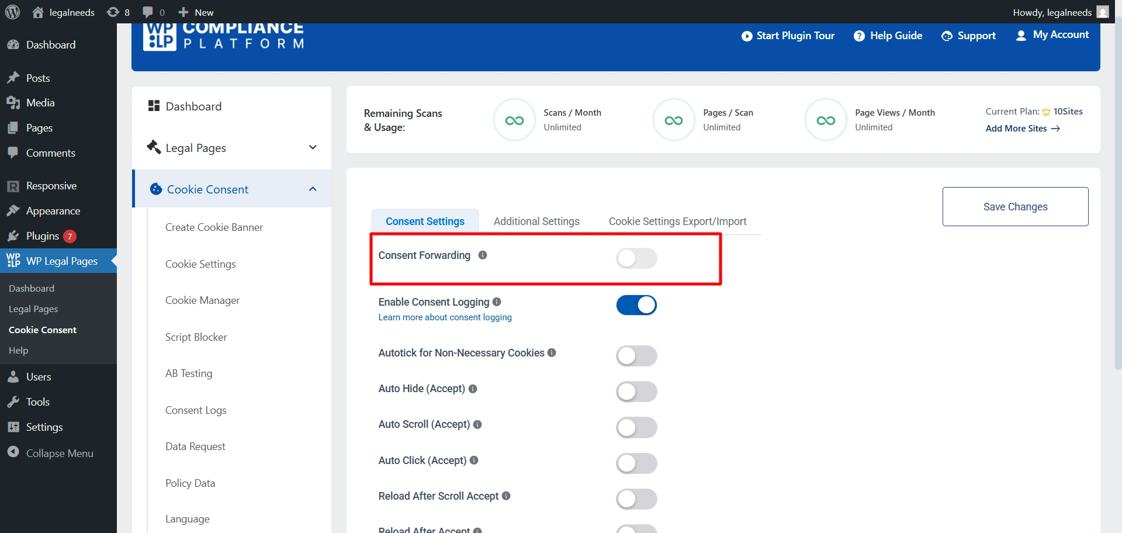The image size is (1122, 533).
Task: Open the updates icon in admin bar
Action: pos(113,12)
